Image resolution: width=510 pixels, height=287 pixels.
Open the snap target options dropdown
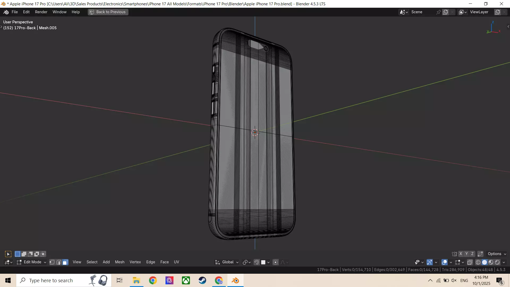tap(265, 262)
